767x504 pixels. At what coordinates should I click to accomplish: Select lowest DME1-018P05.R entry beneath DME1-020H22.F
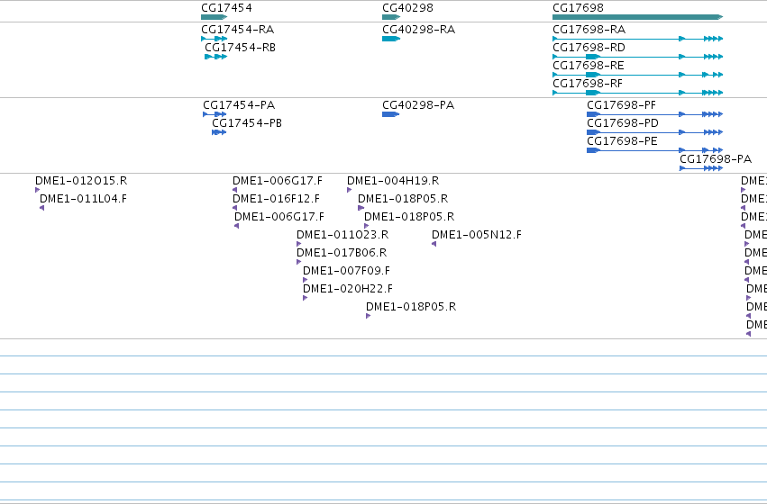tap(369, 316)
